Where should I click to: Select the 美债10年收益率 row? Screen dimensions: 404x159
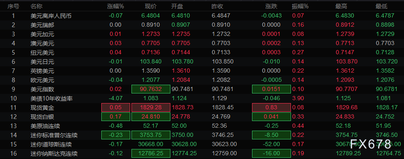coord(202,98)
